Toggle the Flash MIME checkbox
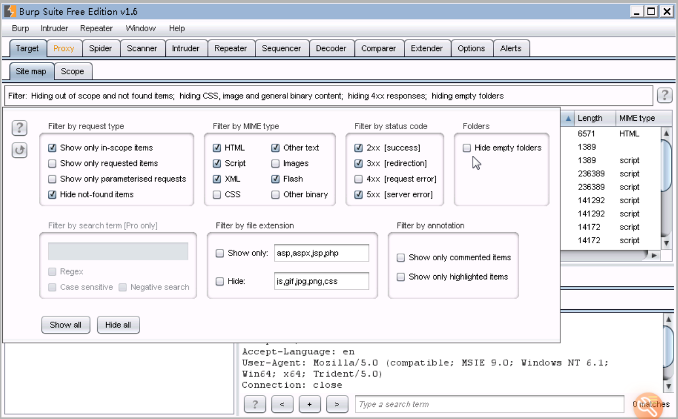The image size is (678, 419). (275, 179)
